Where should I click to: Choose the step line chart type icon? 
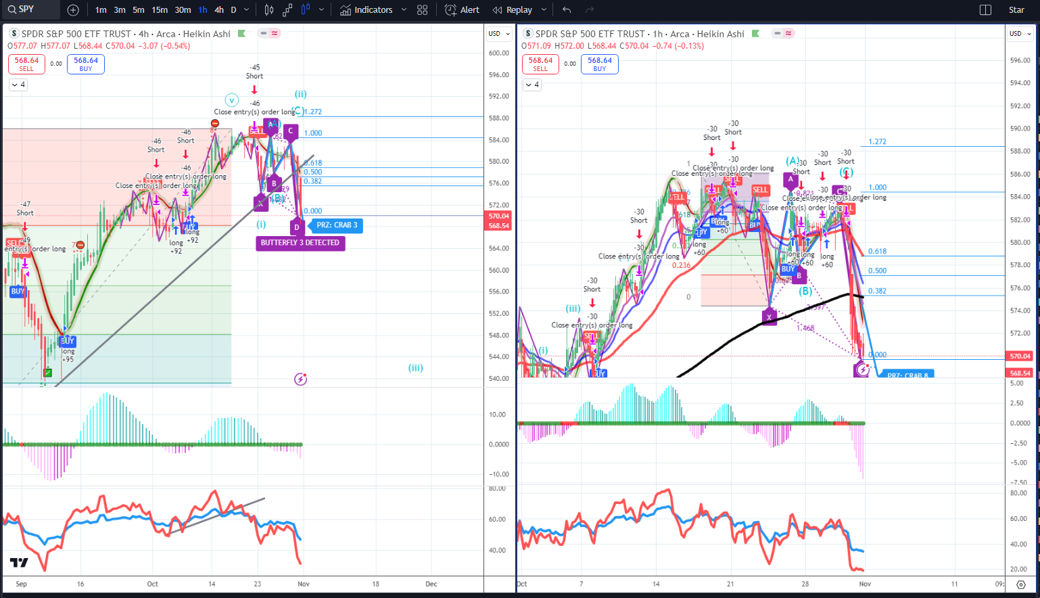coord(287,10)
